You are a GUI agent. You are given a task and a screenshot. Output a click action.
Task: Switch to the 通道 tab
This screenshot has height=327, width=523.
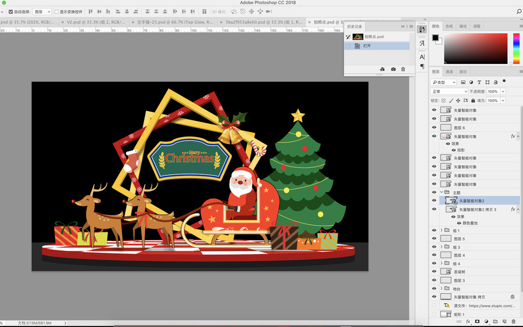(449, 71)
